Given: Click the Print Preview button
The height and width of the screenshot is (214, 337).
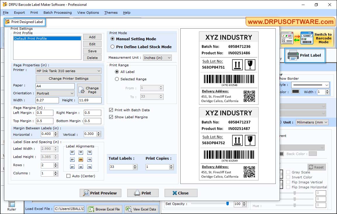Looking at the screenshot, I should pos(100,193).
